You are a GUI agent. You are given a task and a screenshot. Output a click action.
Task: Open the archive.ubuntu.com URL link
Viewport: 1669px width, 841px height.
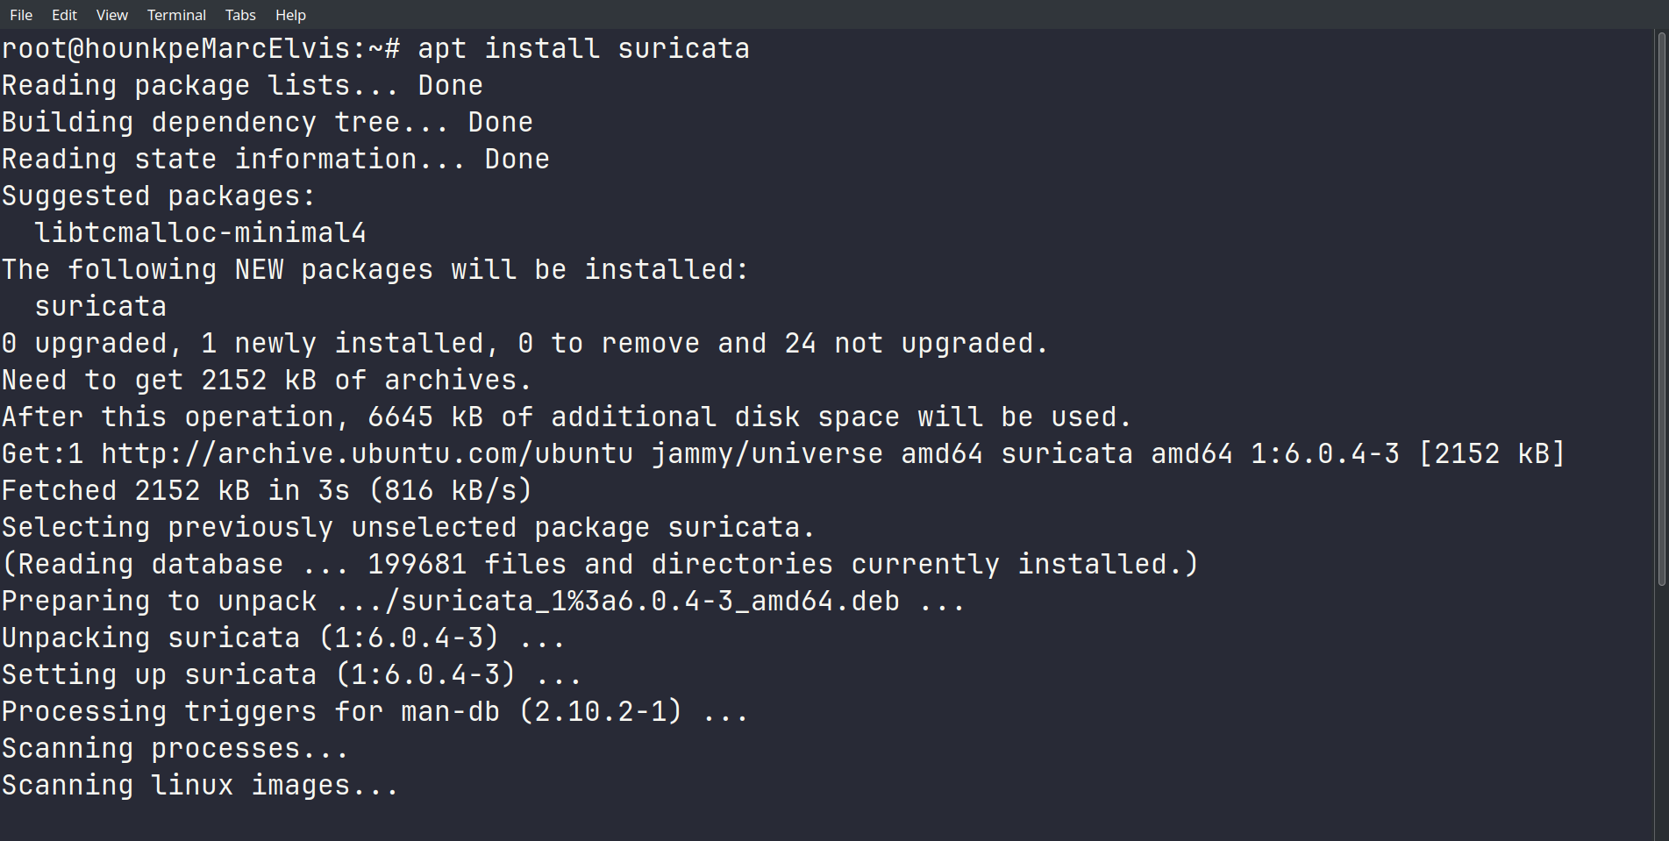pos(367,454)
